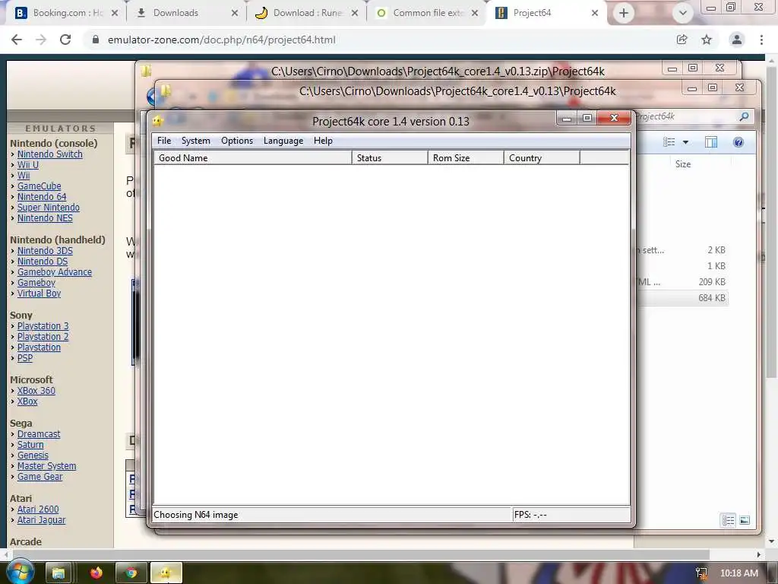Screen dimensions: 778x584
Task: Open the Chrome three-dot menu
Action: click(761, 40)
